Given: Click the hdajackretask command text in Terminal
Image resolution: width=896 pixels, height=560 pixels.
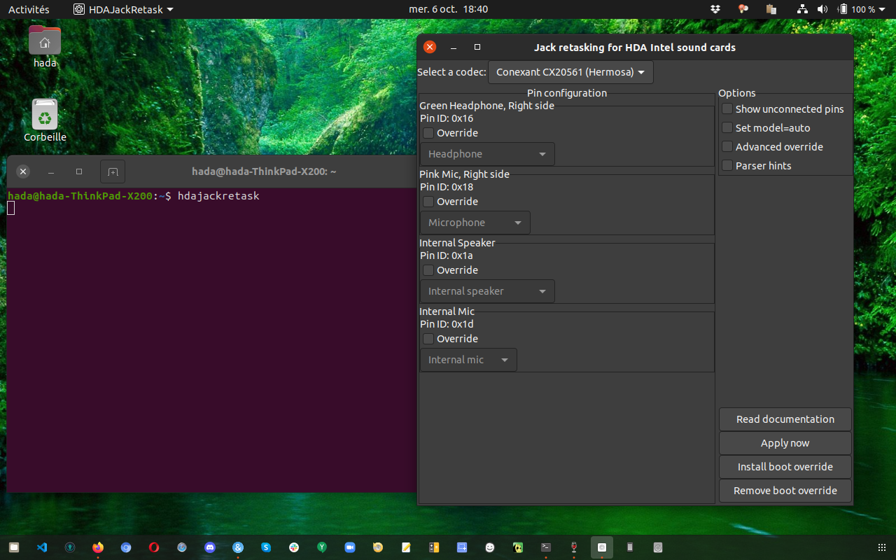Looking at the screenshot, I should (x=218, y=196).
